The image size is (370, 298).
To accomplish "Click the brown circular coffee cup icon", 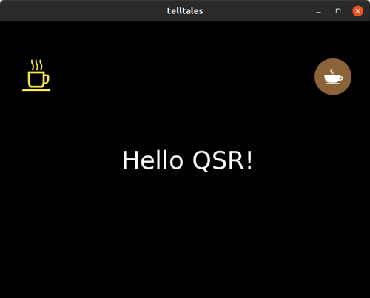I will pos(333,77).
